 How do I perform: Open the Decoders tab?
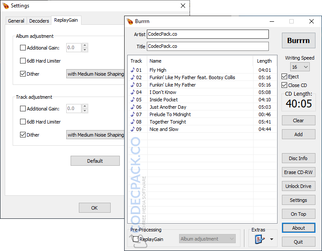39,21
